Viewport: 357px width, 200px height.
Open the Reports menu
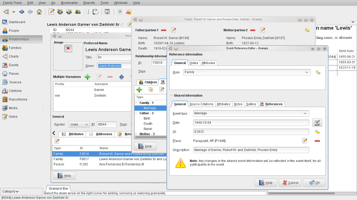(89, 3)
